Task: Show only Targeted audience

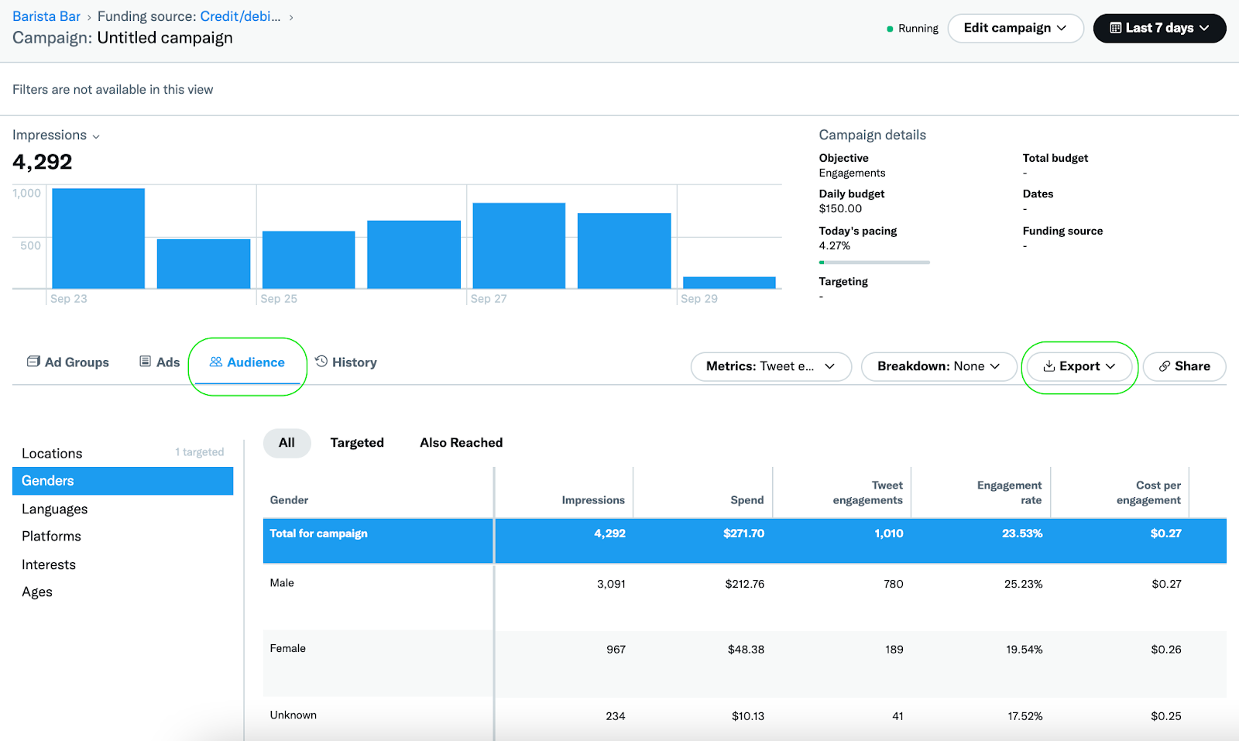Action: (x=357, y=443)
